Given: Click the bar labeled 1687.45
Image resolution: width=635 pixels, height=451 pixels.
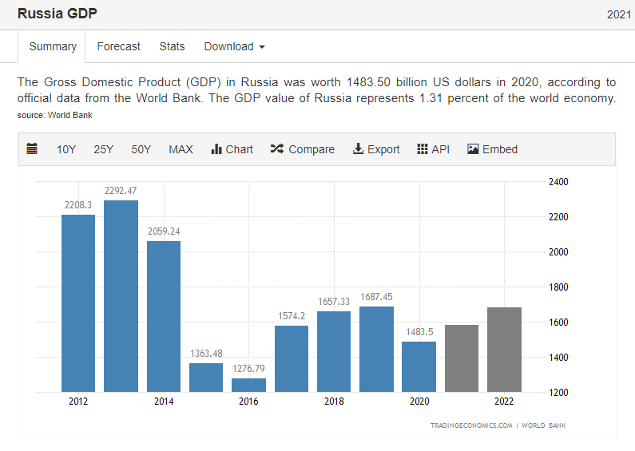Looking at the screenshot, I should pyautogui.click(x=377, y=349).
